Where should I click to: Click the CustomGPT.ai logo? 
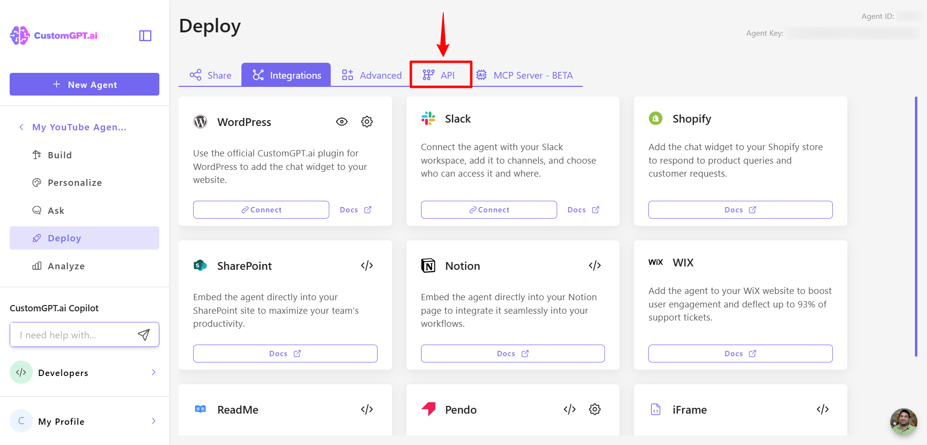54,35
